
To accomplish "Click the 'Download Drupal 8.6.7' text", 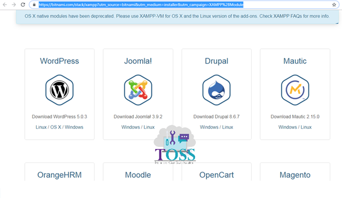I will [x=216, y=117].
